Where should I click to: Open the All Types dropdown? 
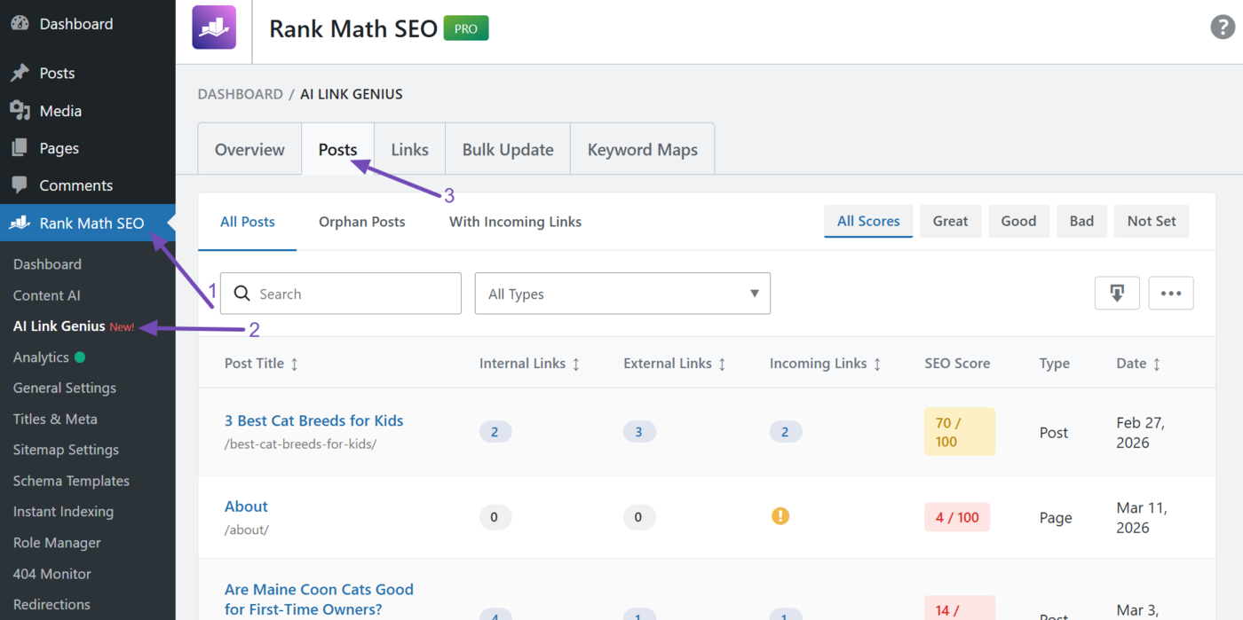point(622,294)
